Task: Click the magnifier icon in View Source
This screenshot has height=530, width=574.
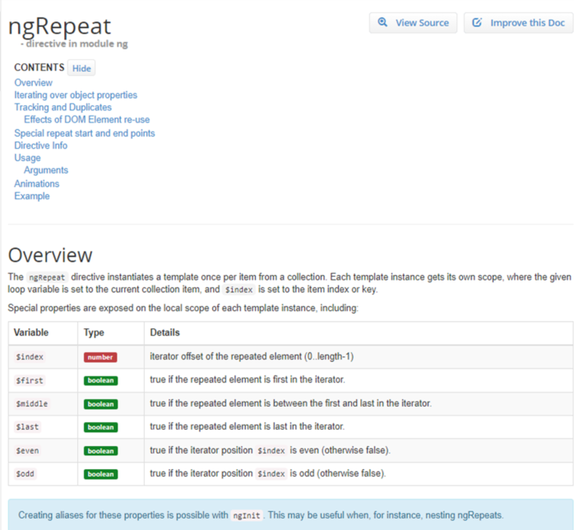Action: [382, 22]
